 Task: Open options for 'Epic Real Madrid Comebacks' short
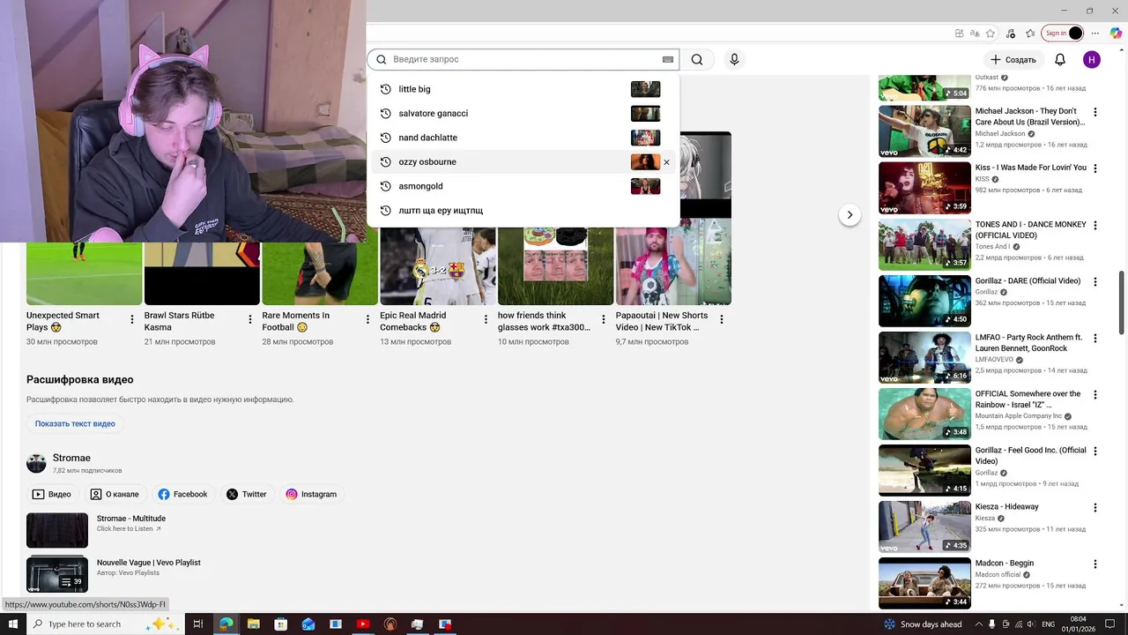486,319
